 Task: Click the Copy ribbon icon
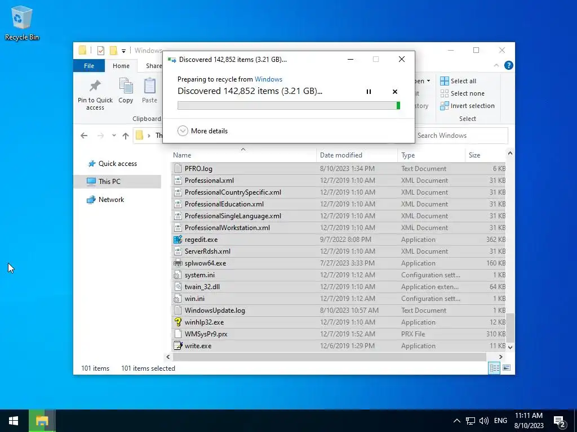pos(126,85)
